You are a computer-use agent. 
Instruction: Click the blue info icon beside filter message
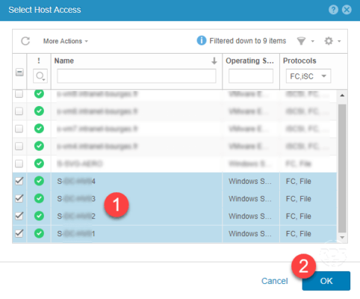[x=202, y=40]
